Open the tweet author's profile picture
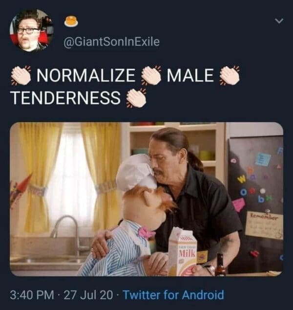 tap(31, 30)
